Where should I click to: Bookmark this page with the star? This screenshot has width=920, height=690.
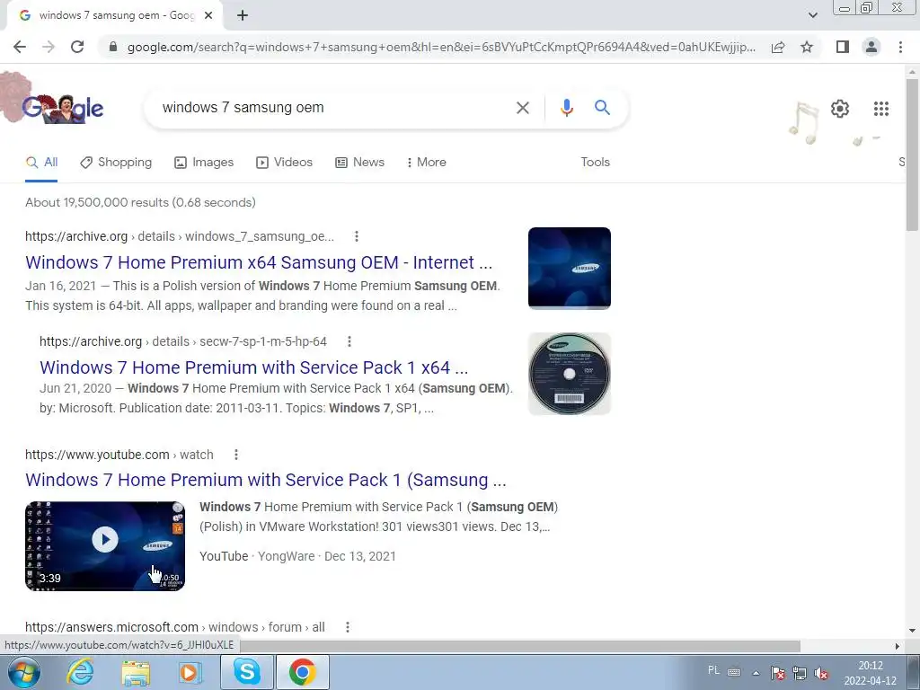(x=807, y=47)
